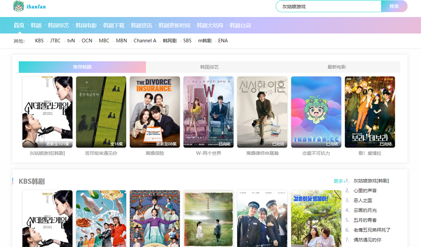The height and width of the screenshot is (247, 421).
Task: Select the tvN channel link
Action: 71,41
